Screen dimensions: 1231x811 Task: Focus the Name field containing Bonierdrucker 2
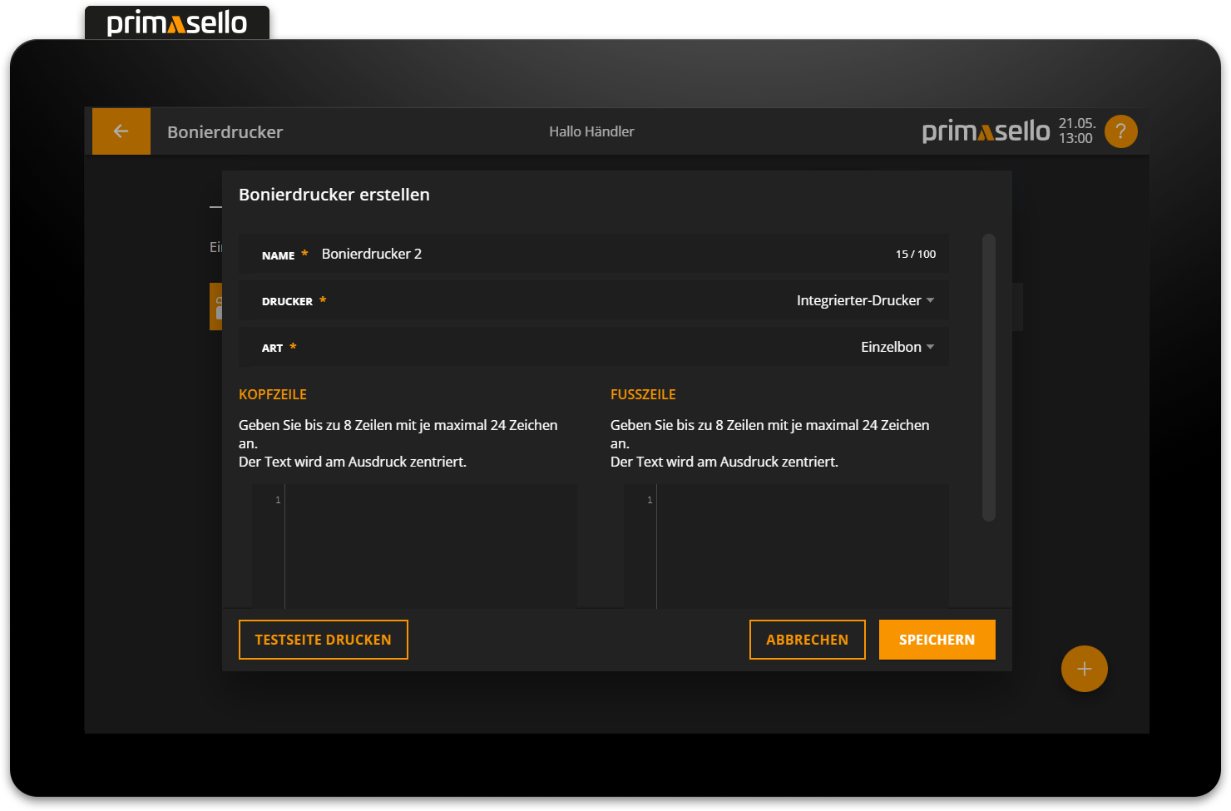point(582,254)
